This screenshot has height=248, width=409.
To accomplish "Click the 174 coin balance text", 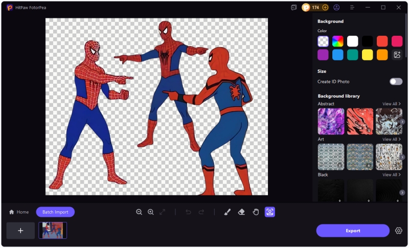I will tap(315, 8).
